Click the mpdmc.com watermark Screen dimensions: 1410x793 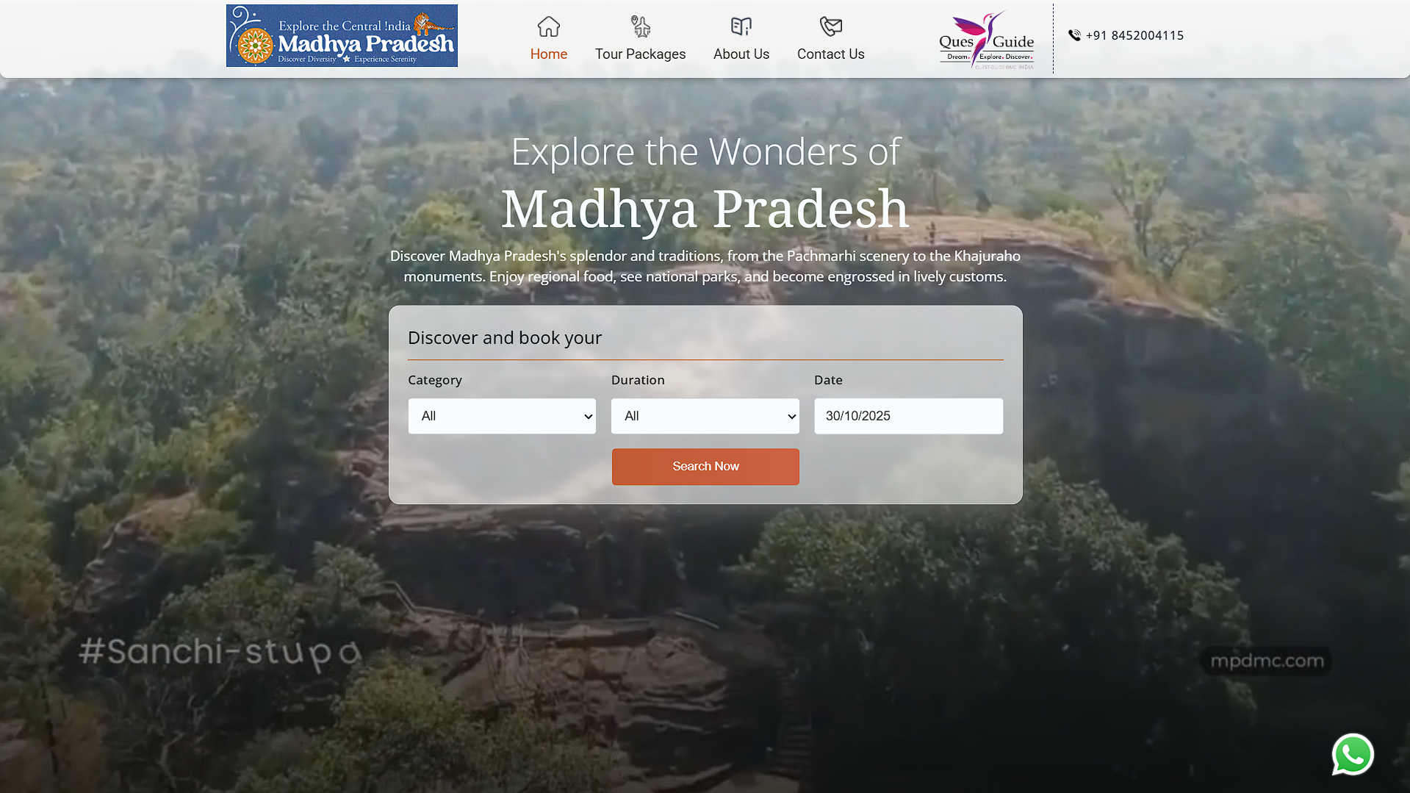[x=1266, y=661]
